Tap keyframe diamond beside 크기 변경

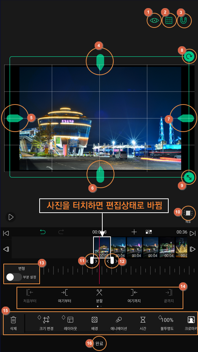click(39, 317)
